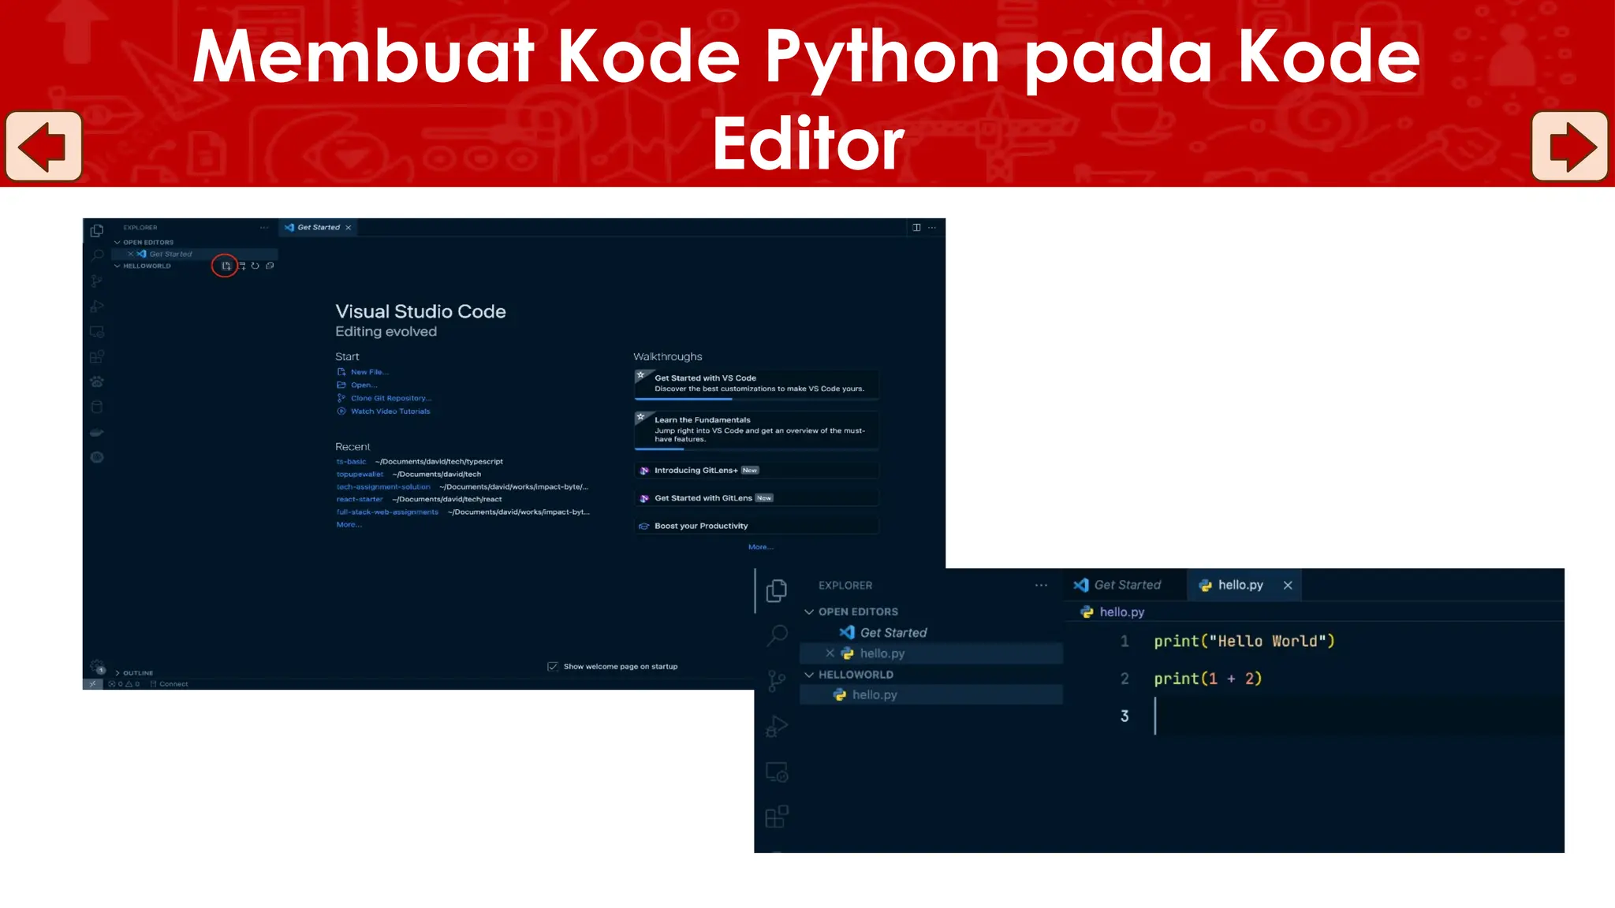
Task: Collapse all folders in HELLOWORLD explorer
Action: click(x=270, y=266)
